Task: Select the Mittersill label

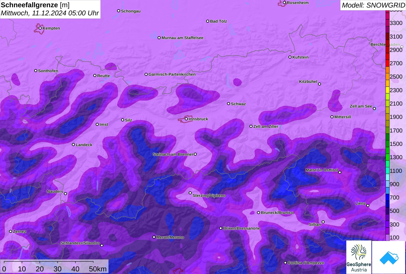Action: 343,117
